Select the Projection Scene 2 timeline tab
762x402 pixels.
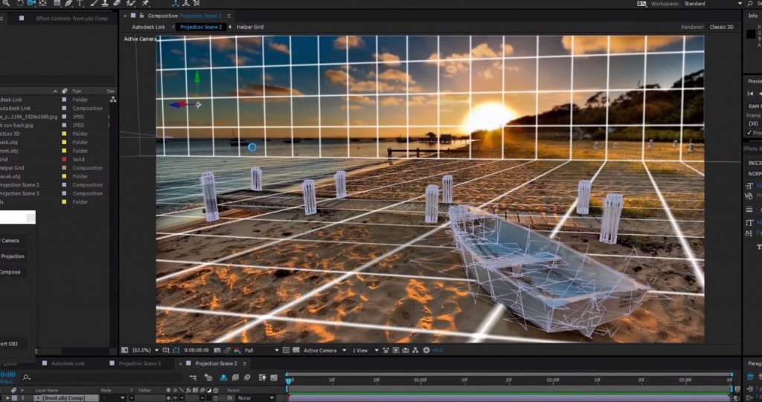click(217, 363)
